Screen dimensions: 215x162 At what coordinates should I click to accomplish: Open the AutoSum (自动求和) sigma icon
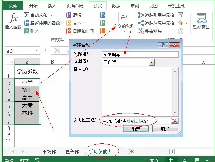coord(26,15)
